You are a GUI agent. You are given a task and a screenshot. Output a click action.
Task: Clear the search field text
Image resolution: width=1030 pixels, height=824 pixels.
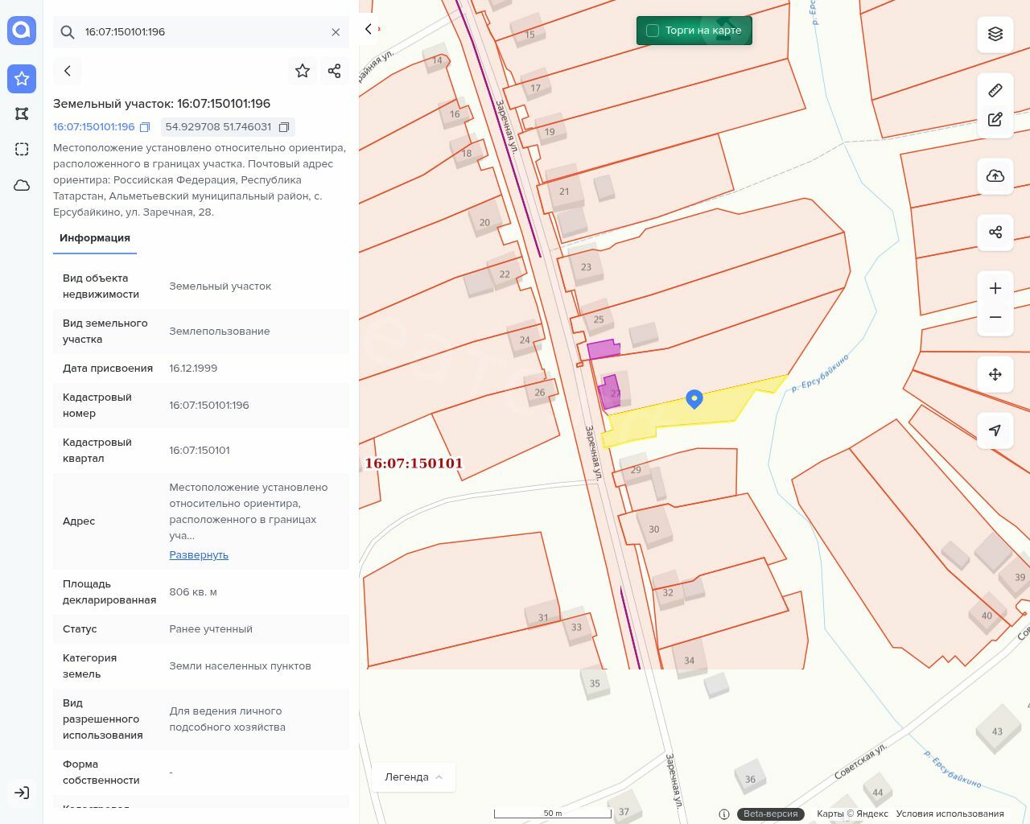click(336, 32)
